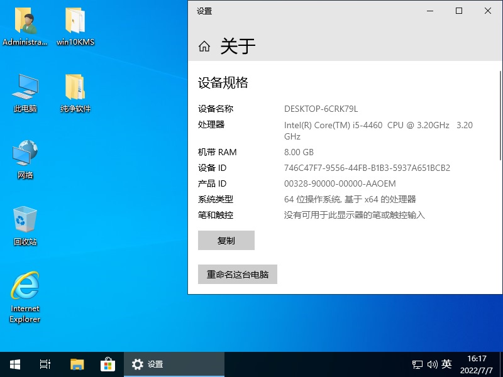503x377 pixels.
Task: Open the volume control in system tray
Action: [x=433, y=364]
